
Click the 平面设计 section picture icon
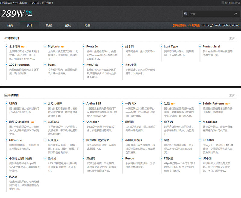point(6,95)
